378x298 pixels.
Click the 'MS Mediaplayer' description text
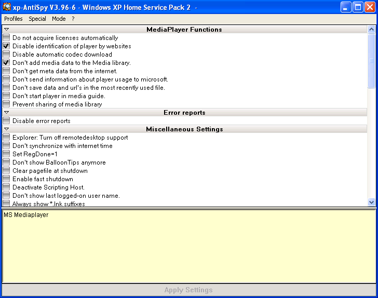click(x=26, y=215)
